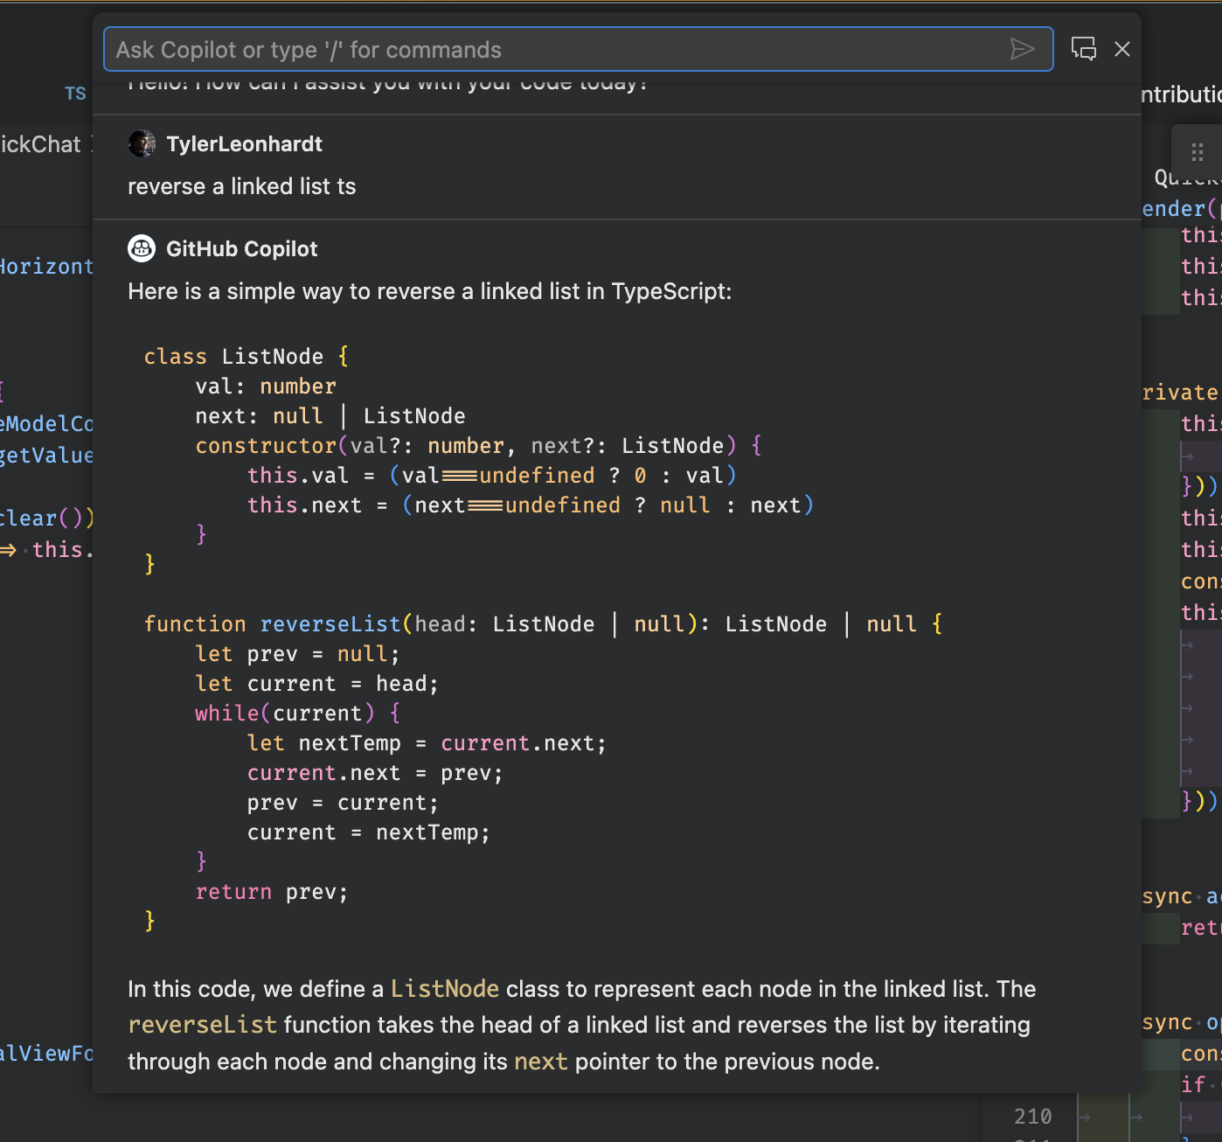The image size is (1222, 1142).
Task: Close the Quick Chat overlay with the X
Action: 1122,49
